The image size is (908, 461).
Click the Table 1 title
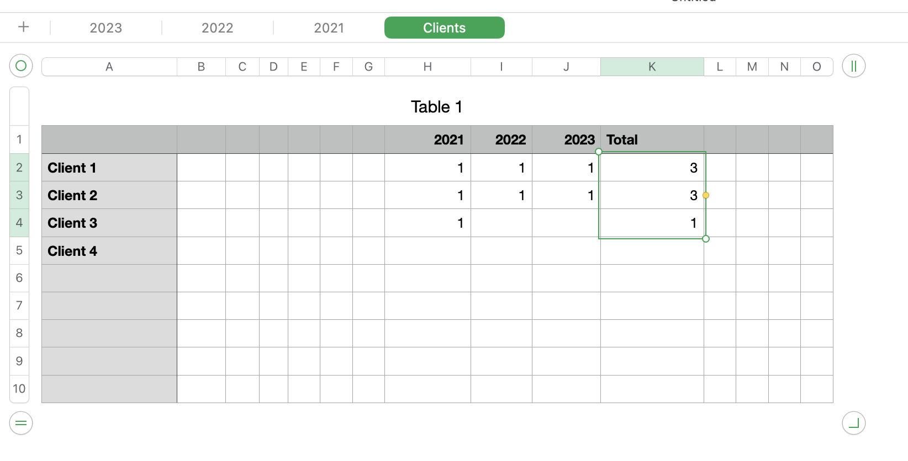point(436,106)
